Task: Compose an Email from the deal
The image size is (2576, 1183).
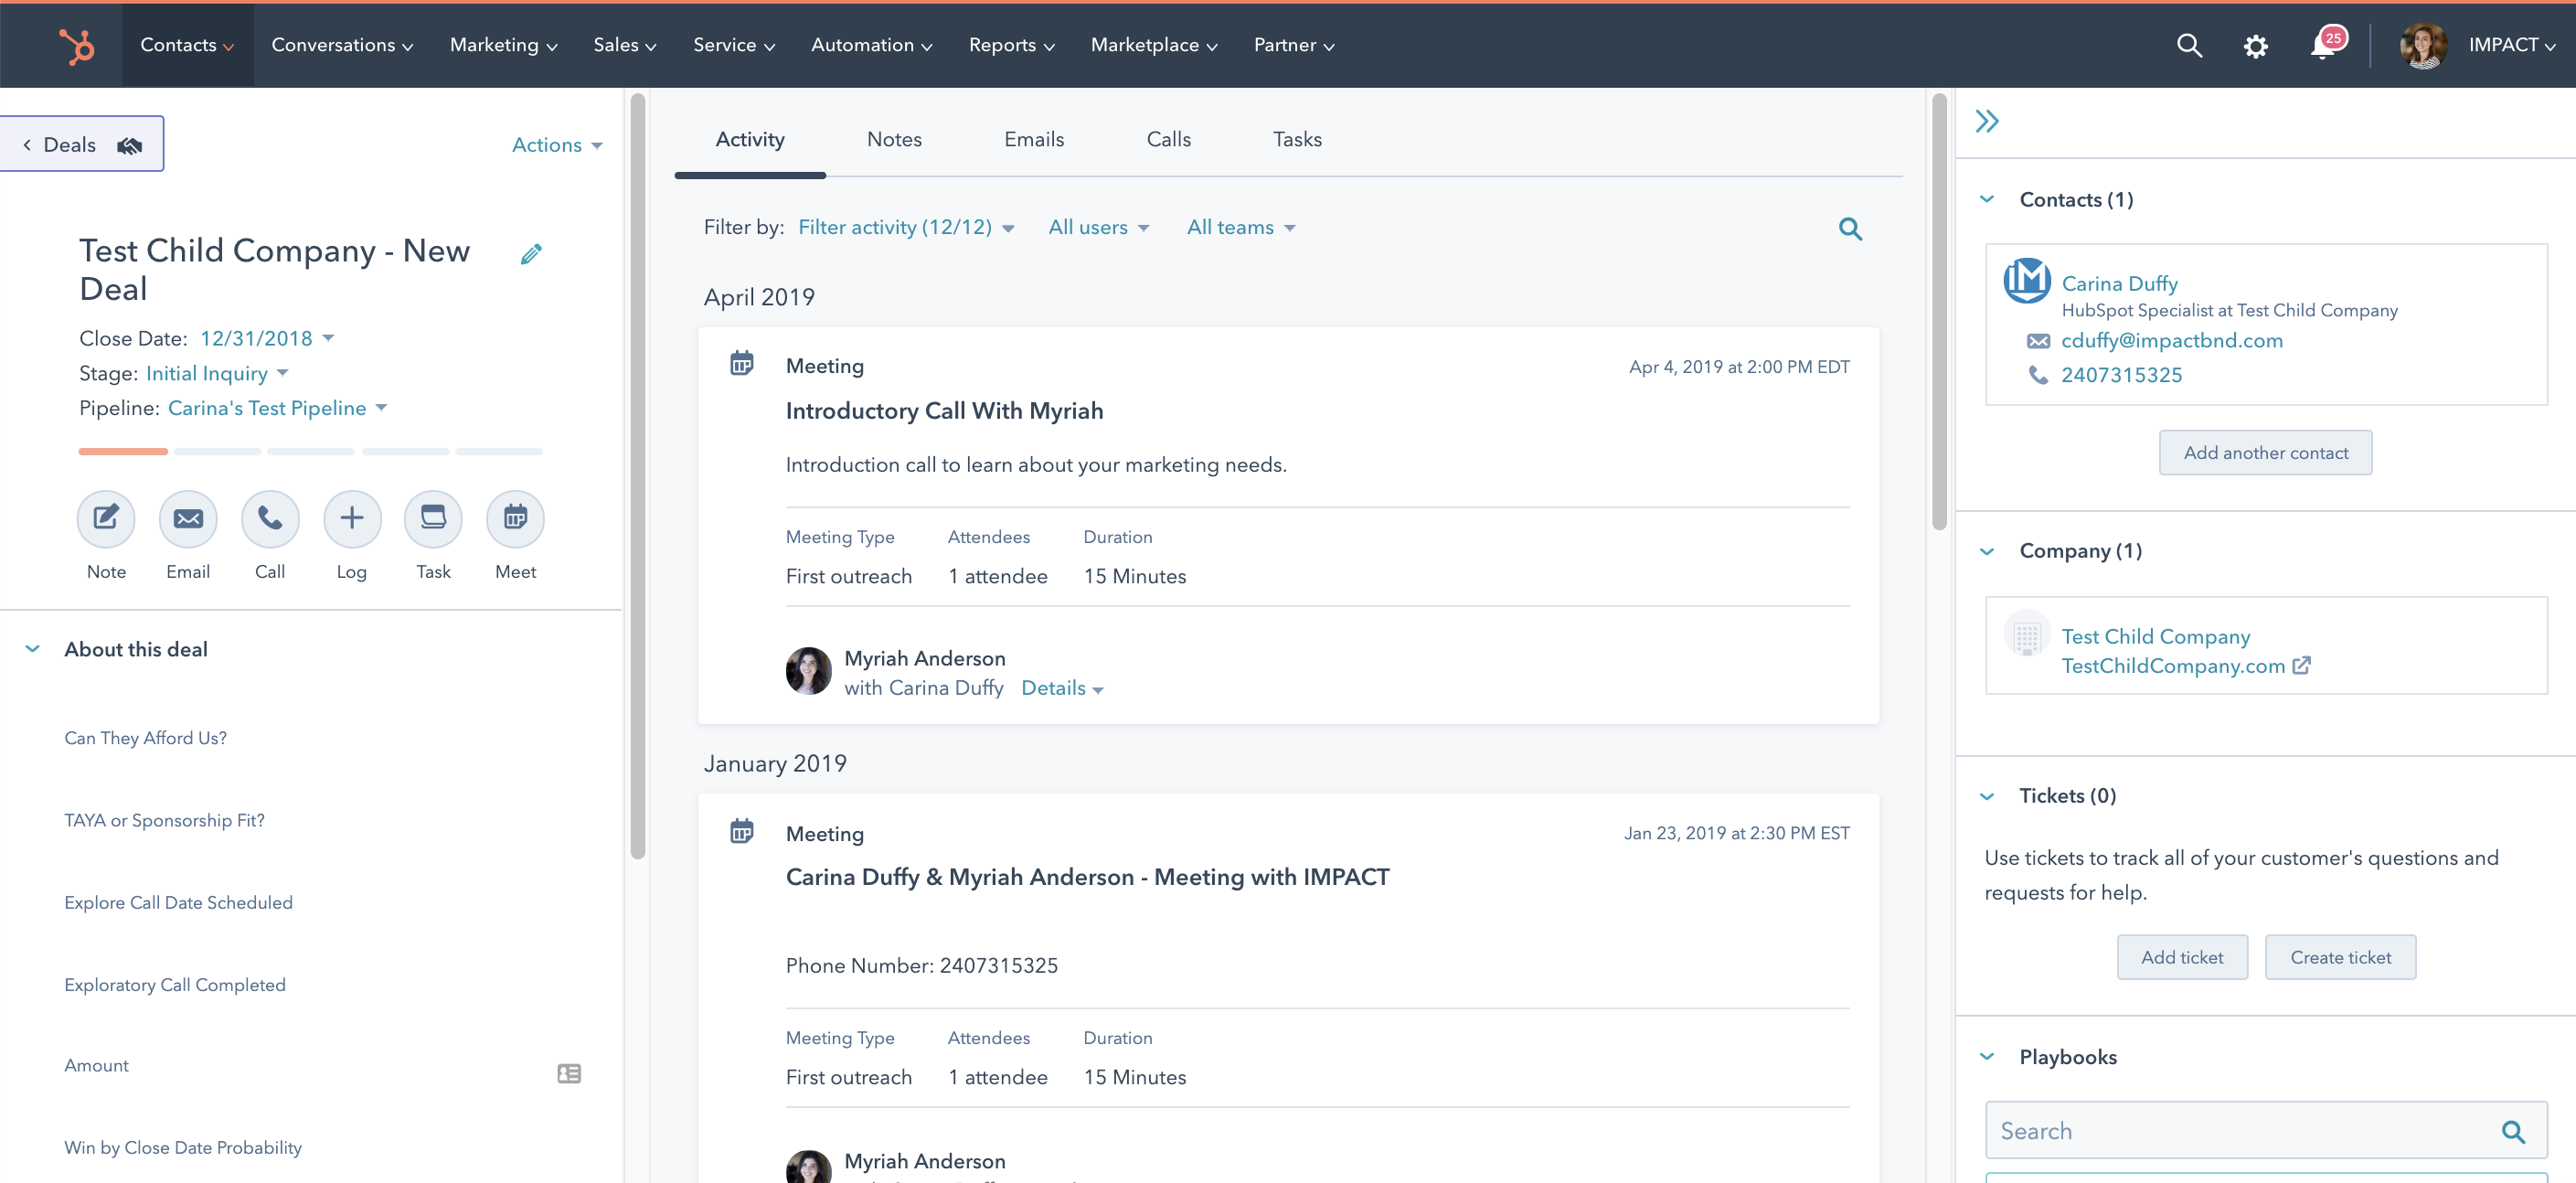Action: (188, 519)
